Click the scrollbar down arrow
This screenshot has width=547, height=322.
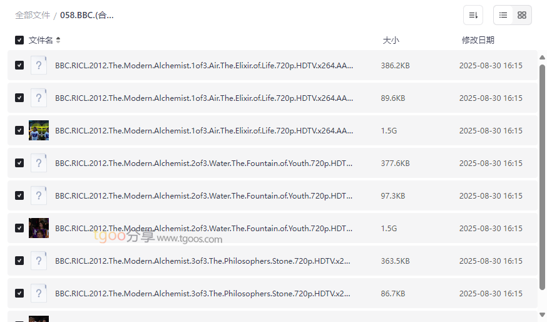coord(542,314)
